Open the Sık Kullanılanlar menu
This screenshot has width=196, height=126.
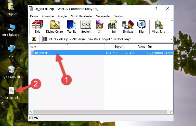coord(82,16)
